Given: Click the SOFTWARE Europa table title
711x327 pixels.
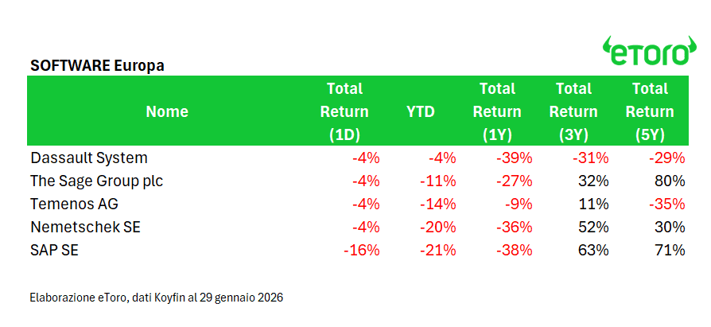Looking at the screenshot, I should pyautogui.click(x=97, y=65).
